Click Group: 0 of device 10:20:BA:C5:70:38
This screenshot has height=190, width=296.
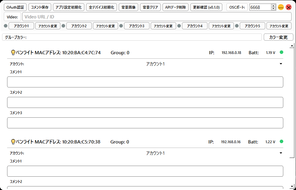tap(120, 142)
